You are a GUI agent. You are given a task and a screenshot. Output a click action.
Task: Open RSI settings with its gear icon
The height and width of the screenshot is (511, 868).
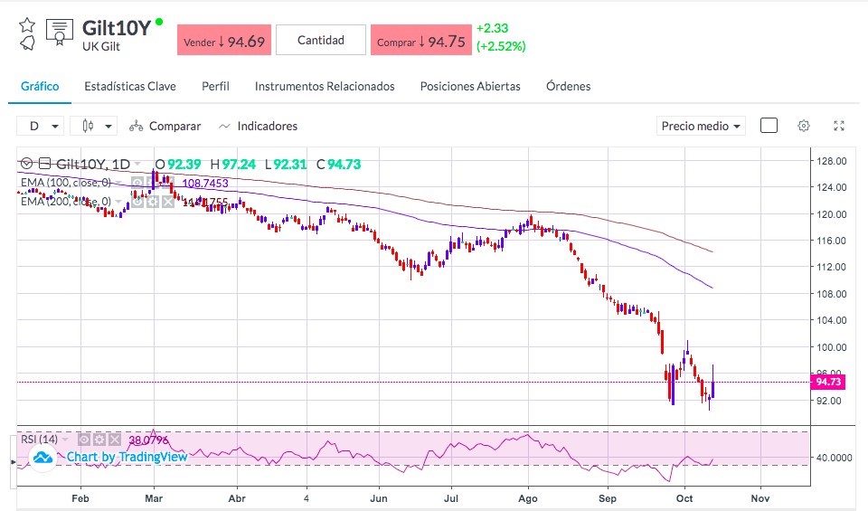pyautogui.click(x=99, y=440)
